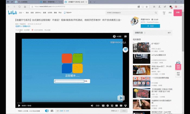The width and height of the screenshot is (190, 114).
Task: Open the 自动 quality selector in player
Action: pyautogui.click(x=97, y=106)
